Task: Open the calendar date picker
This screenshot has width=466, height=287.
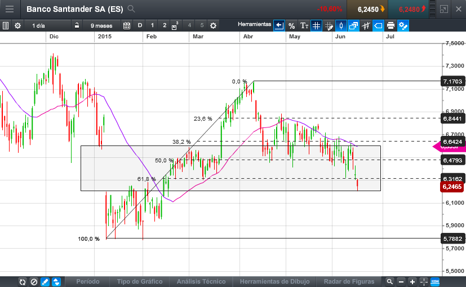Action: pos(127,25)
